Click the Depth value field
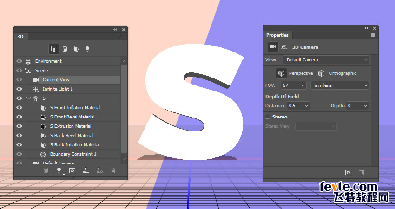 coord(354,106)
